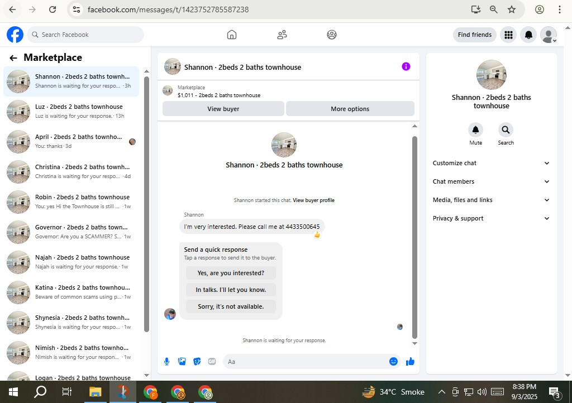Open the April conversation
The height and width of the screenshot is (403, 572).
(71, 141)
